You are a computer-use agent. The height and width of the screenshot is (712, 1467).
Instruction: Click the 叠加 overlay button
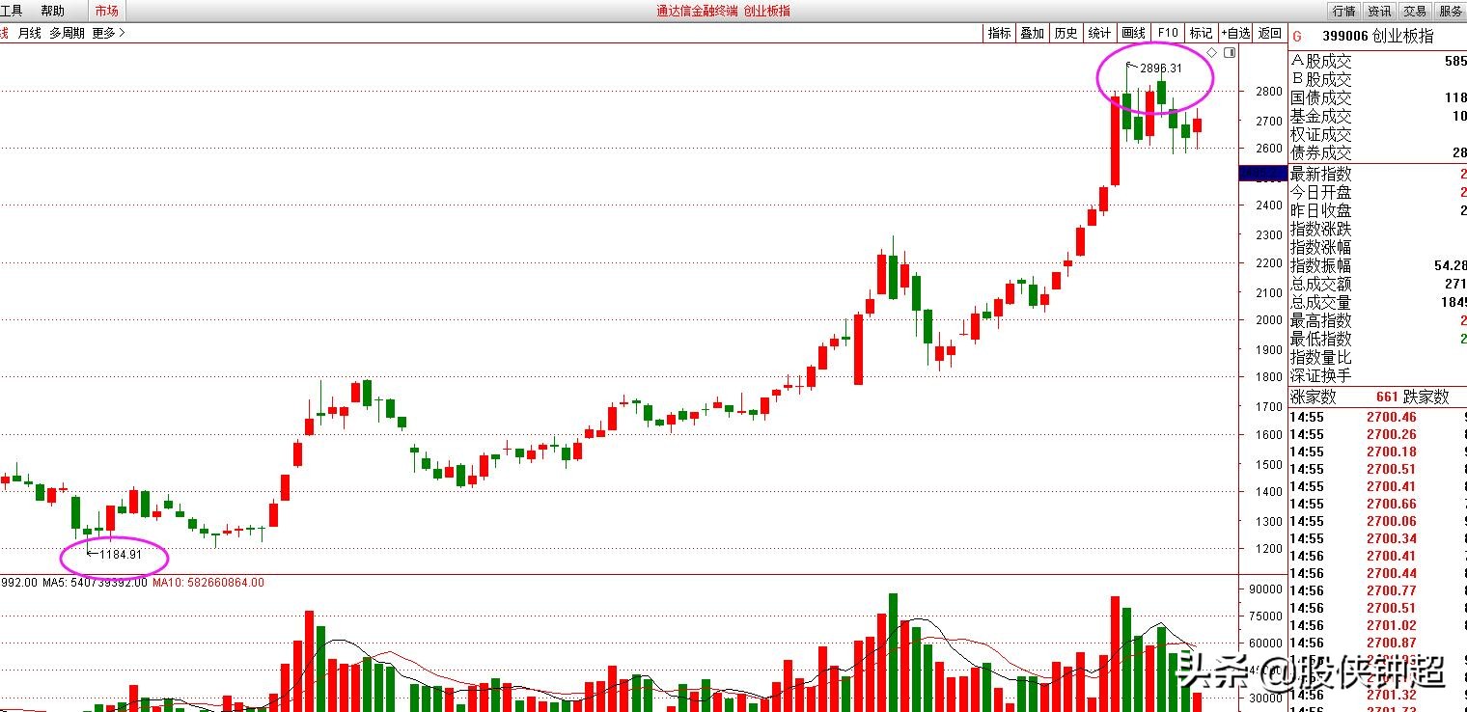tap(1032, 33)
